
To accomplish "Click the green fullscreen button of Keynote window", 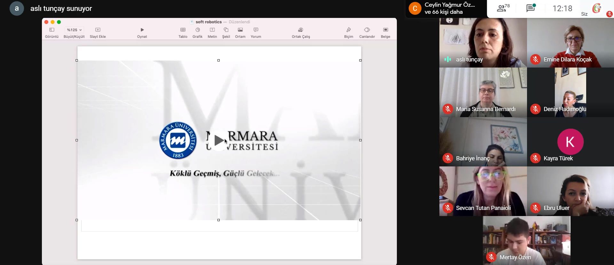I will coord(59,22).
